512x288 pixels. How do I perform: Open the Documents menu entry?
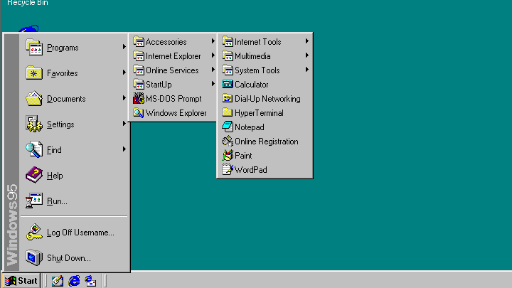tap(75, 99)
